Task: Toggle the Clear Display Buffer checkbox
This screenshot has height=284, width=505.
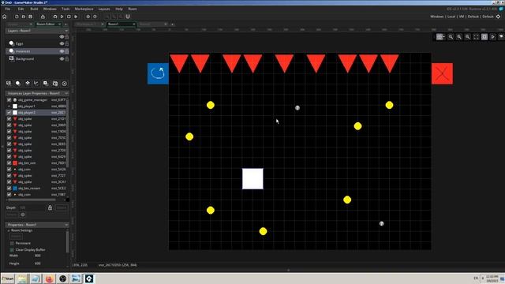Action: tap(13, 249)
